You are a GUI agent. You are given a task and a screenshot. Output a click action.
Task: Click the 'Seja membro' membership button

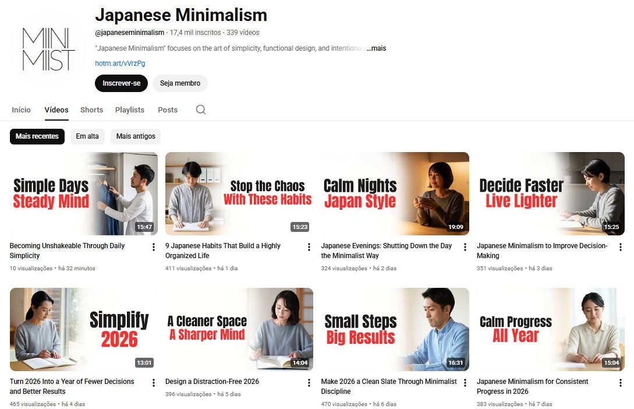(180, 83)
